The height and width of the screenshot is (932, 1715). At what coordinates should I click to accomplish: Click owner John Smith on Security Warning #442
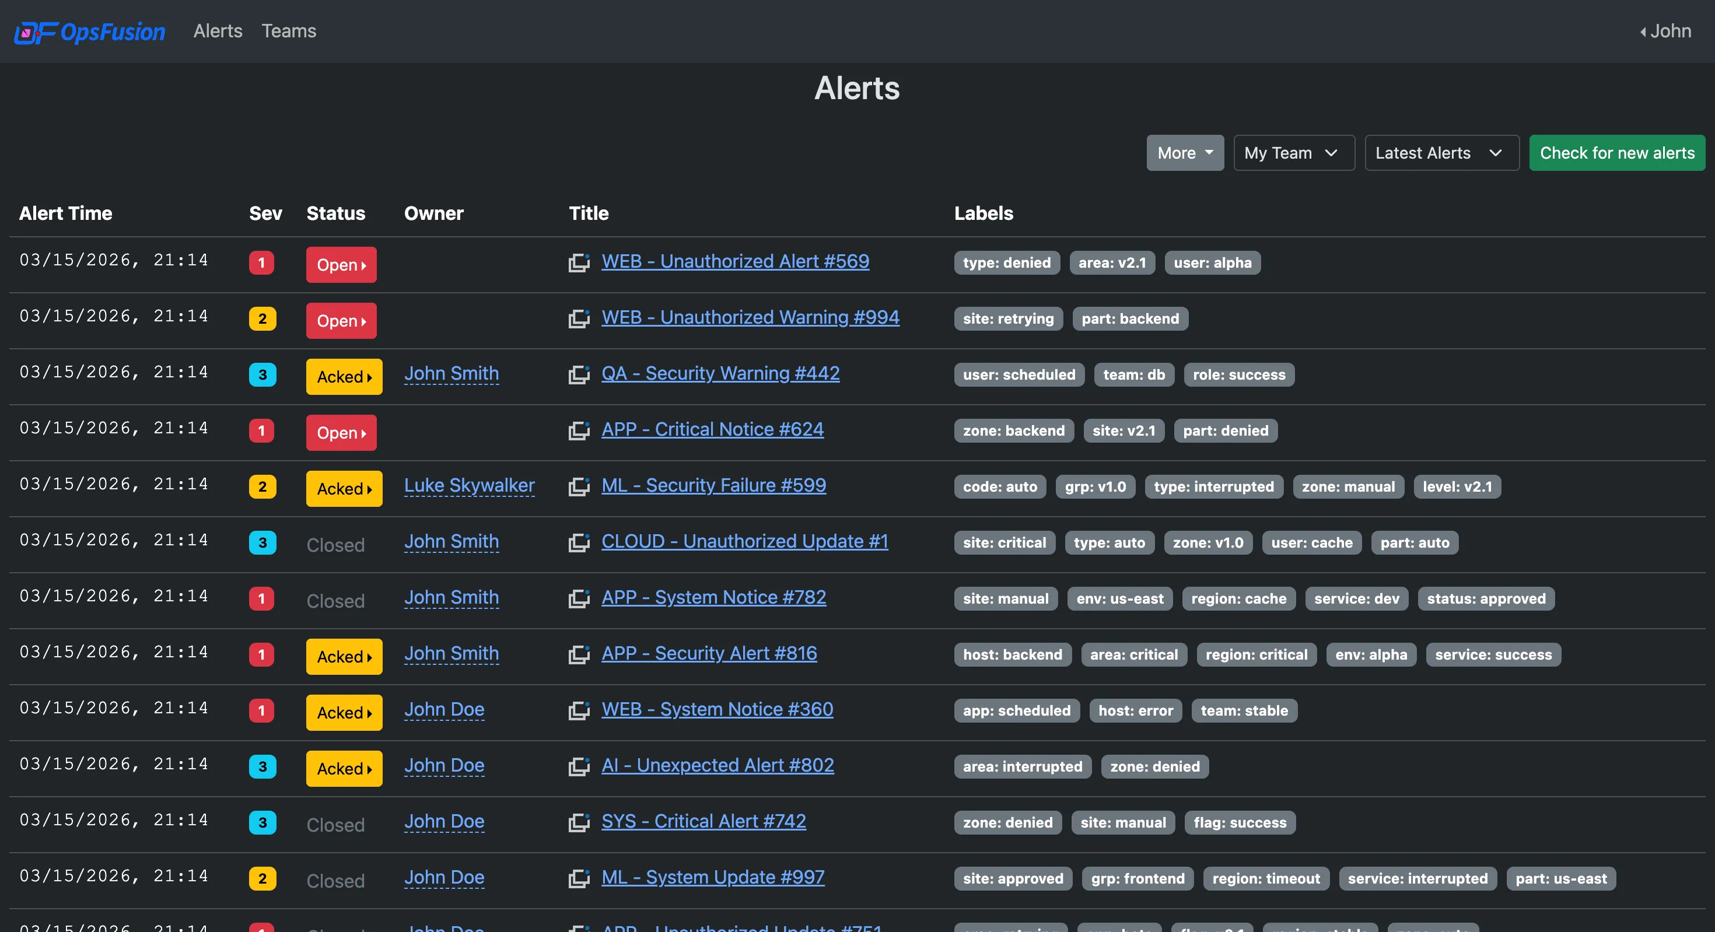click(x=452, y=373)
